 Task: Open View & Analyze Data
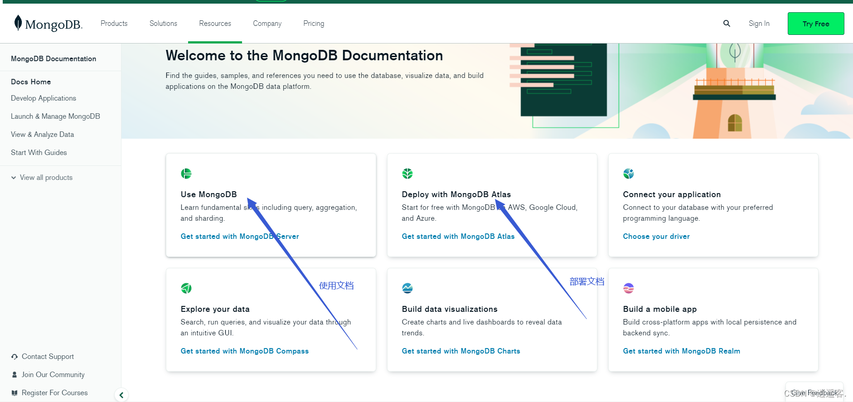pyautogui.click(x=42, y=135)
